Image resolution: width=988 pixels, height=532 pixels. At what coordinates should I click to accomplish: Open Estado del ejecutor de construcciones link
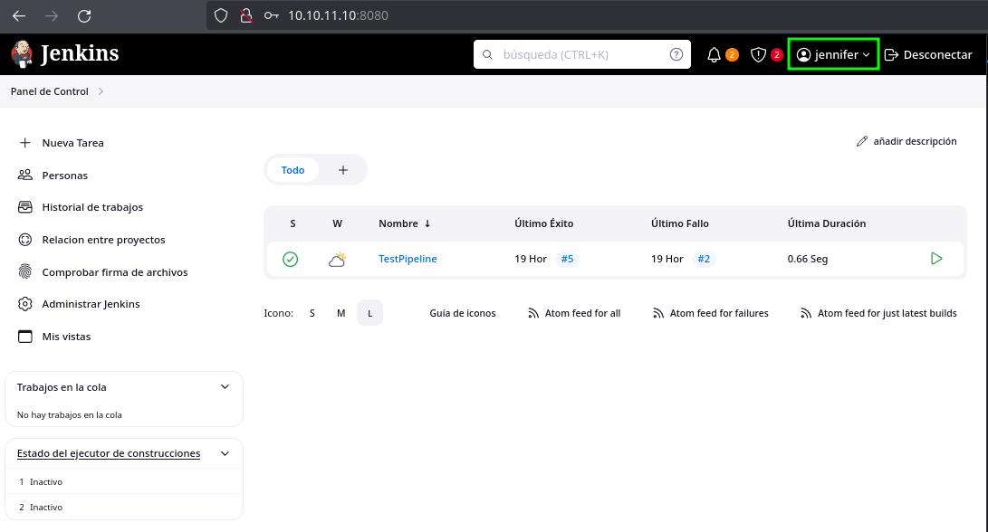(x=109, y=453)
